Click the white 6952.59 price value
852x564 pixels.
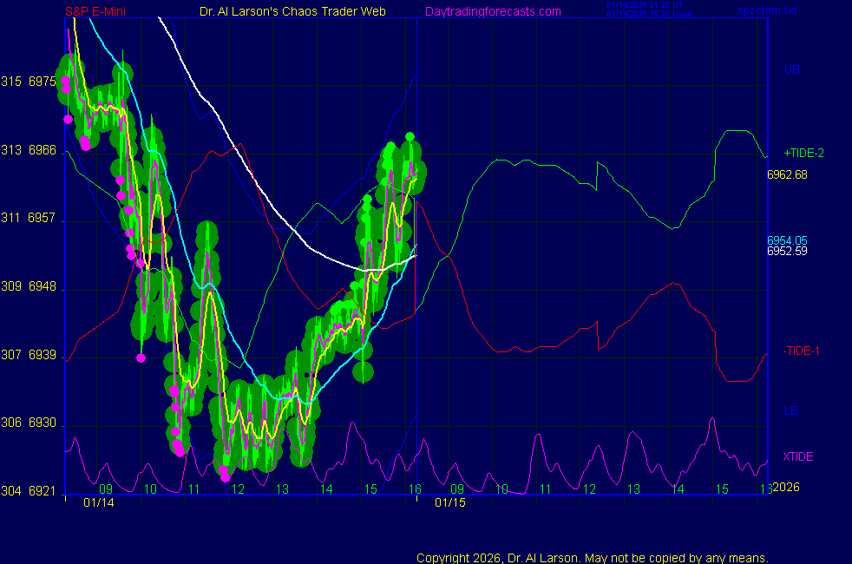pyautogui.click(x=787, y=252)
